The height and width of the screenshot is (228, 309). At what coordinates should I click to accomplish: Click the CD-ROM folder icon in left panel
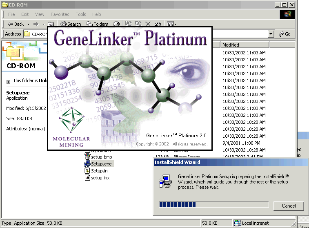point(13,52)
